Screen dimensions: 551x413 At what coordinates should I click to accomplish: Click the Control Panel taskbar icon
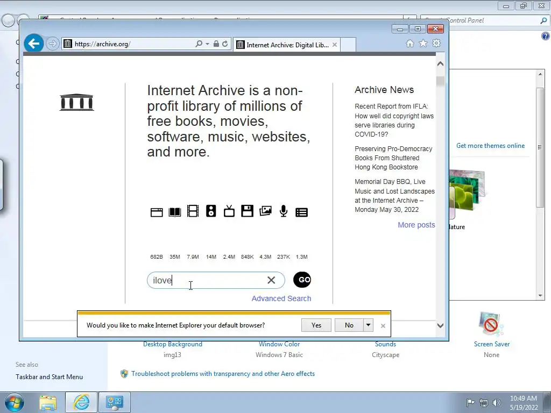point(115,402)
